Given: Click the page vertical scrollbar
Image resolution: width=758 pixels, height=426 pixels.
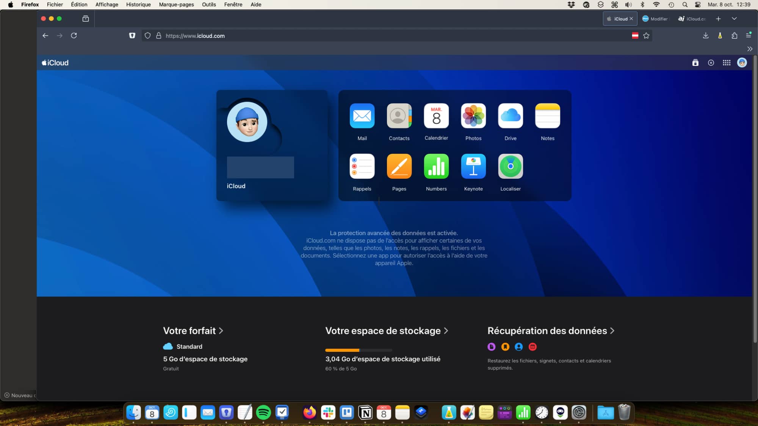Looking at the screenshot, I should 755,200.
